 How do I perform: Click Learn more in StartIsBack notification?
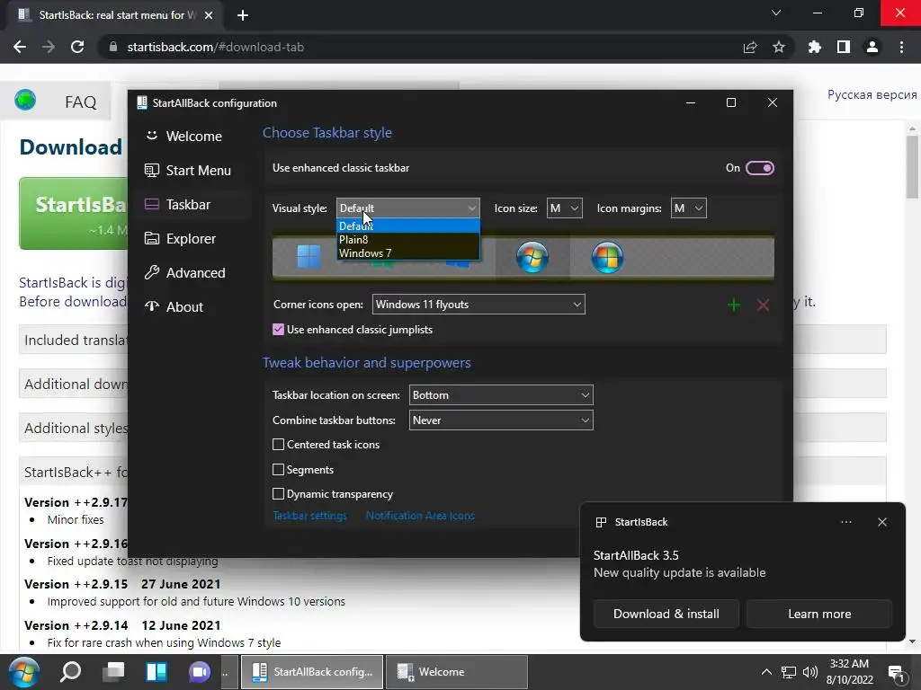(819, 614)
